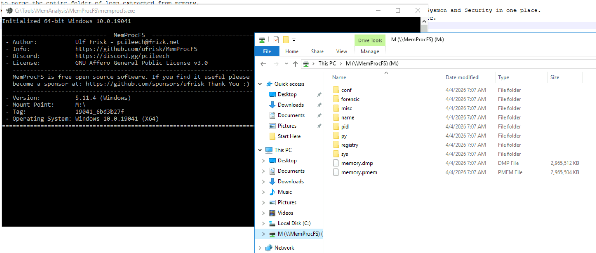Click This PC in address breadcrumb

coord(327,63)
